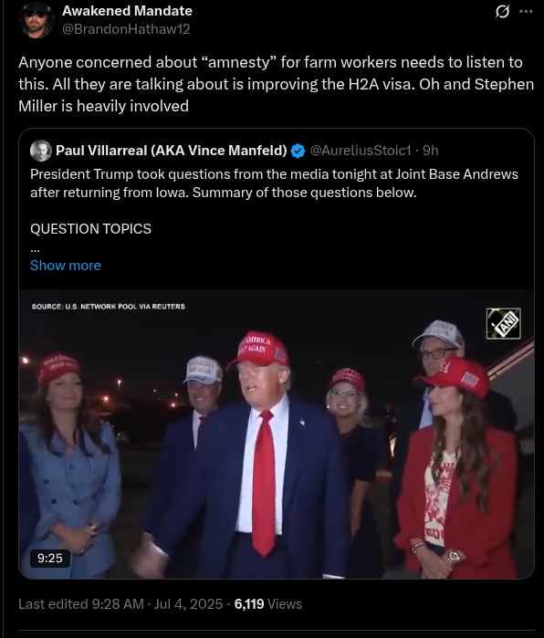Click the 9:25 video duration badge

coord(50,558)
